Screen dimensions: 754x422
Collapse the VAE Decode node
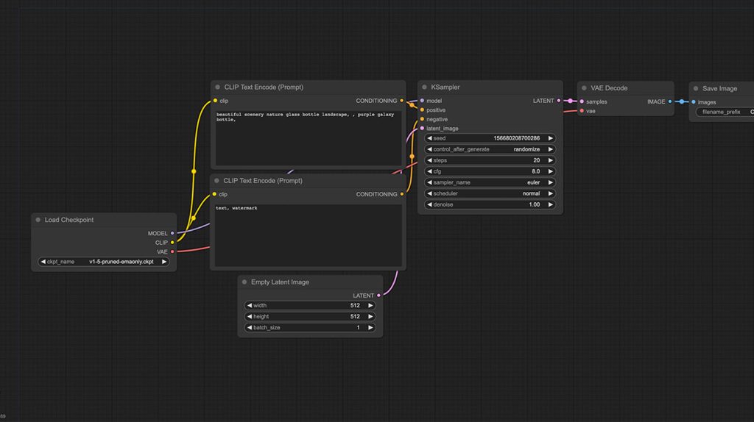[x=585, y=88]
